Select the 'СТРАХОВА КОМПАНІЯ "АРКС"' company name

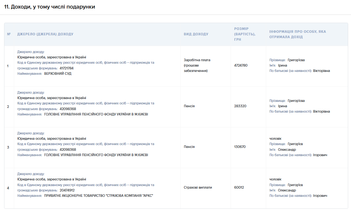coord(129,196)
